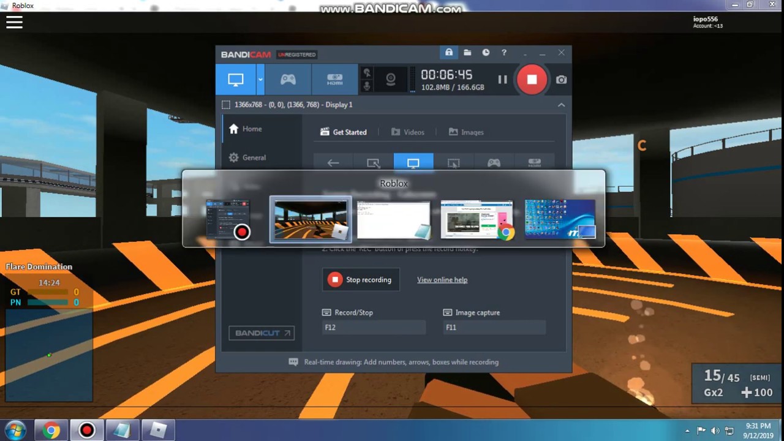This screenshot has height=441, width=784.
Task: Click the Image capture hotkey field F11
Action: (x=494, y=328)
